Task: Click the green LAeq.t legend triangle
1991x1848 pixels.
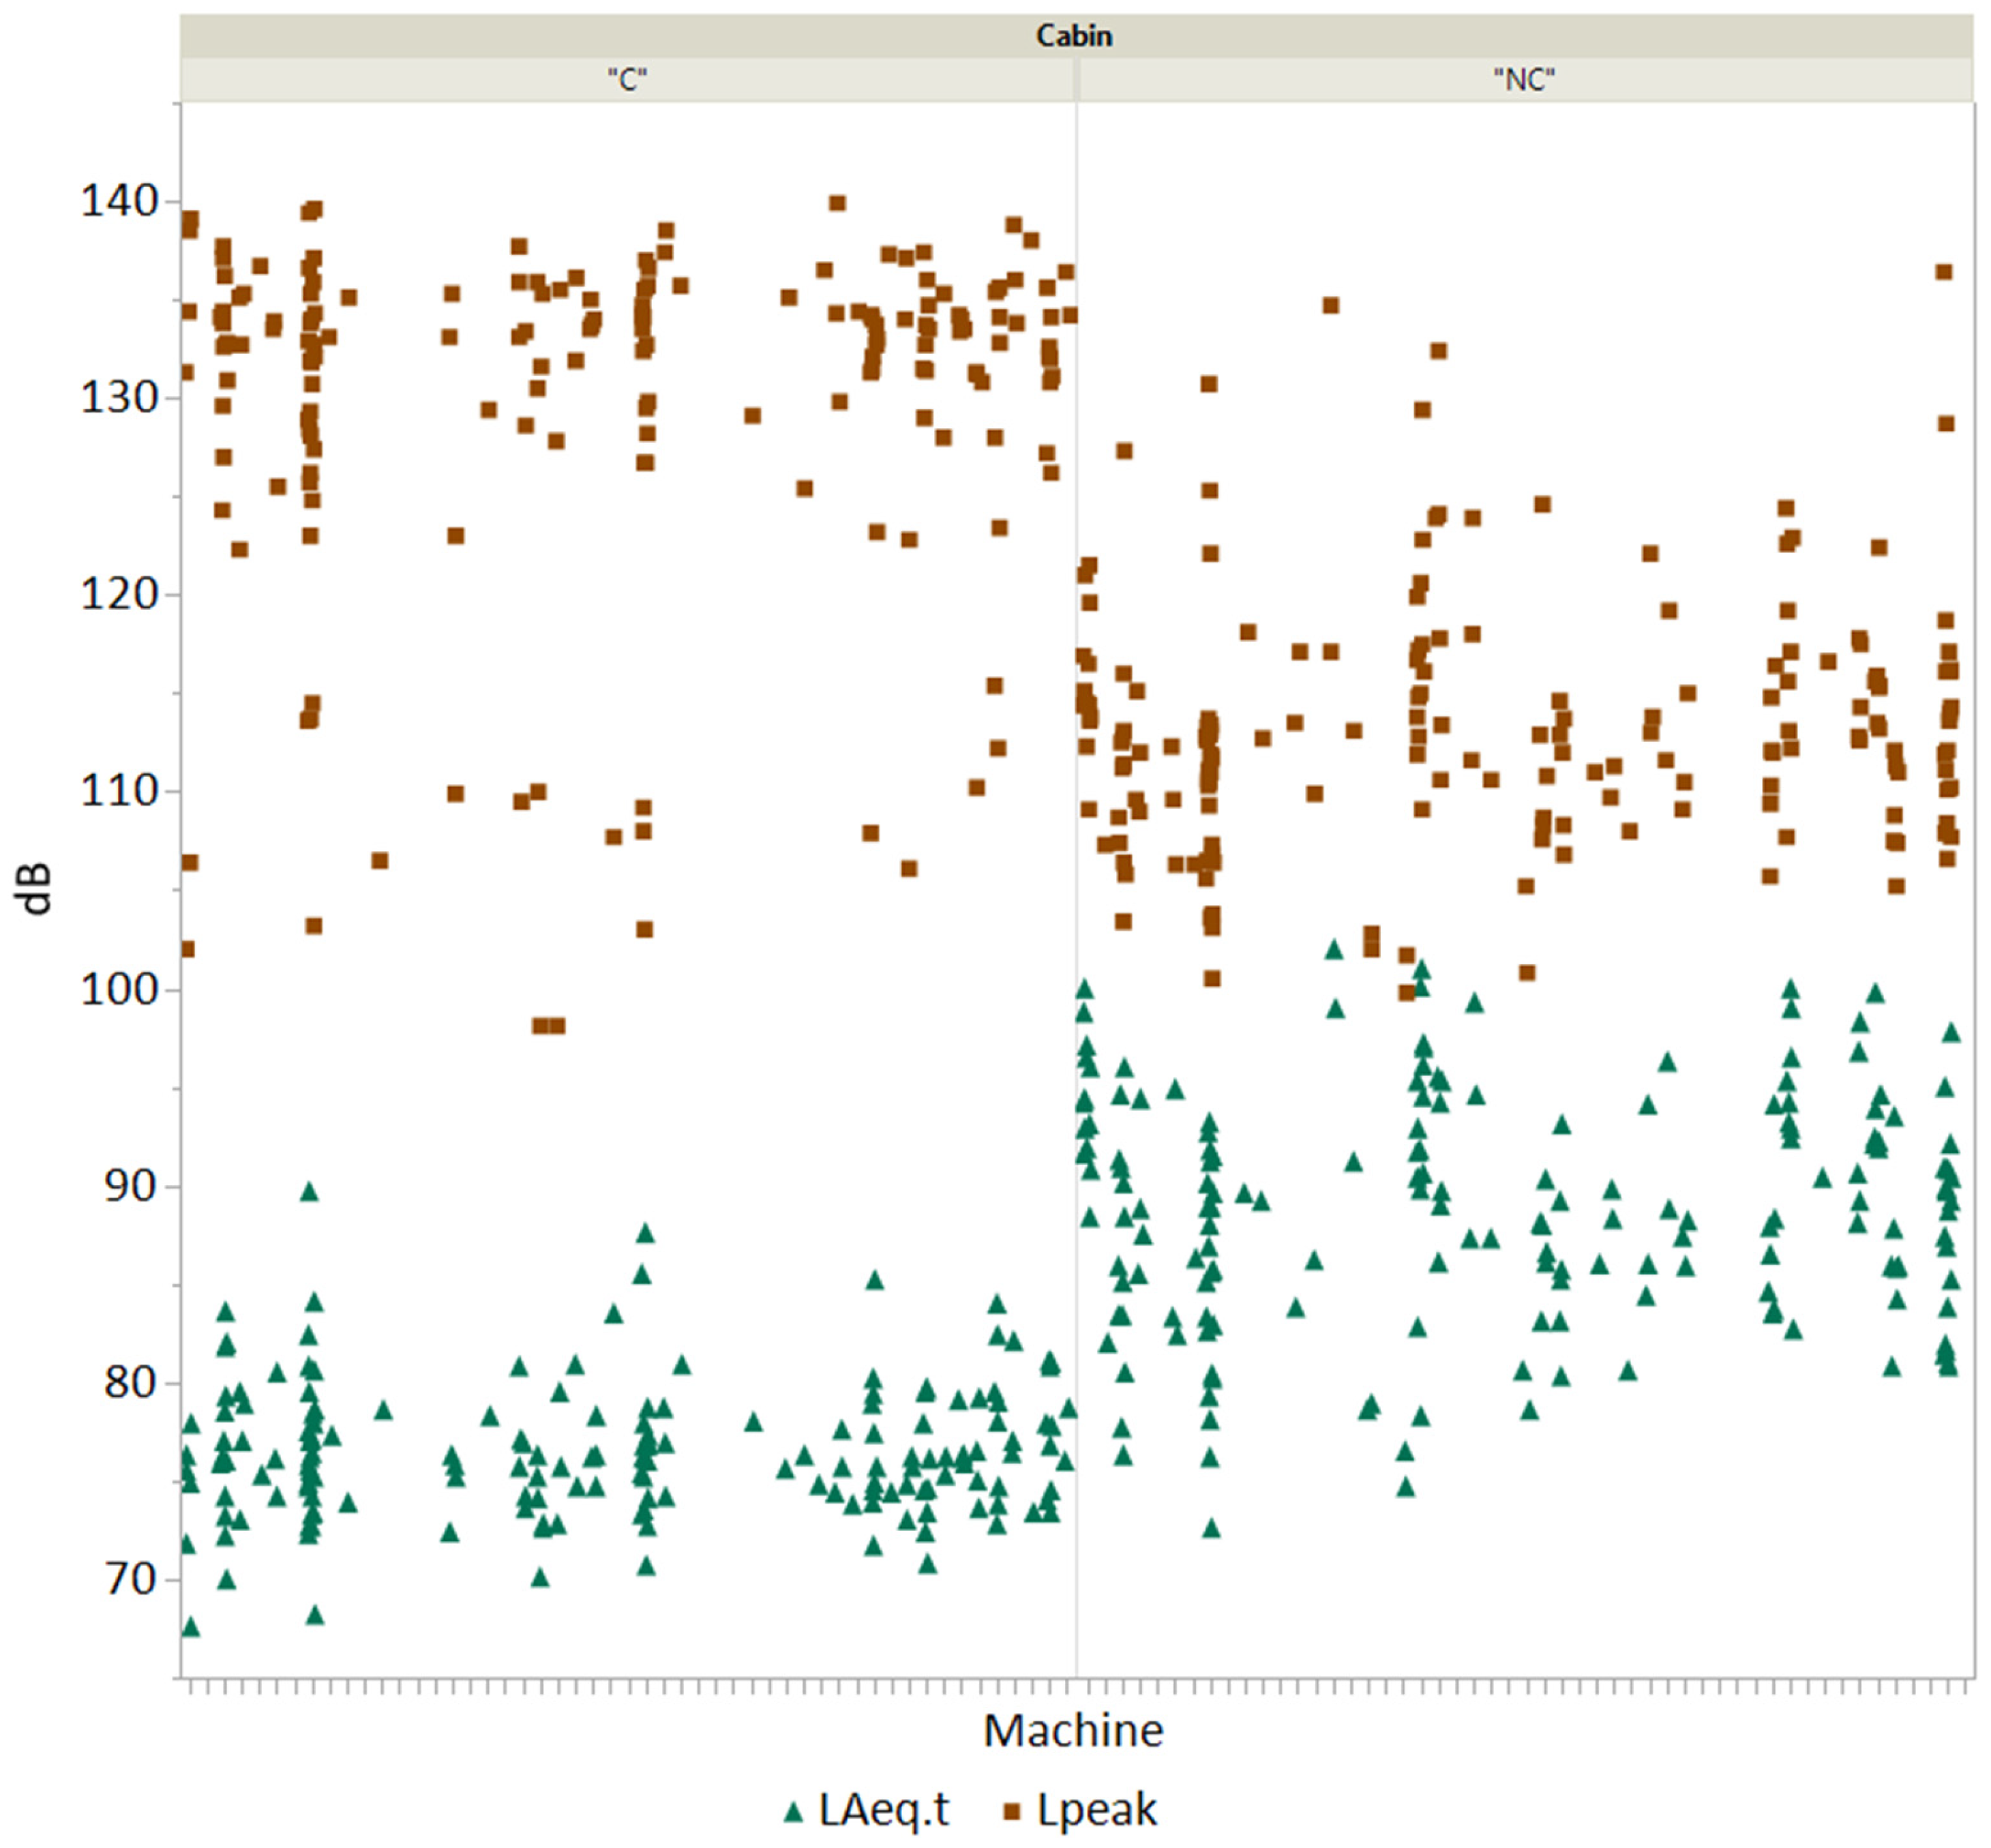Action: coord(793,1812)
